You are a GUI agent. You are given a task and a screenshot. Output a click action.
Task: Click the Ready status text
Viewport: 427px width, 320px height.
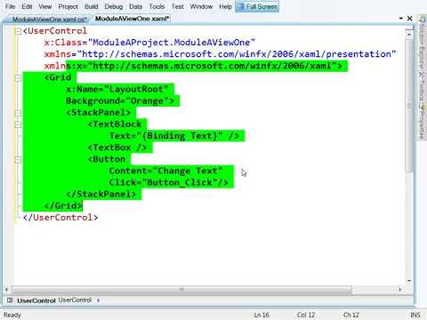coord(12,315)
